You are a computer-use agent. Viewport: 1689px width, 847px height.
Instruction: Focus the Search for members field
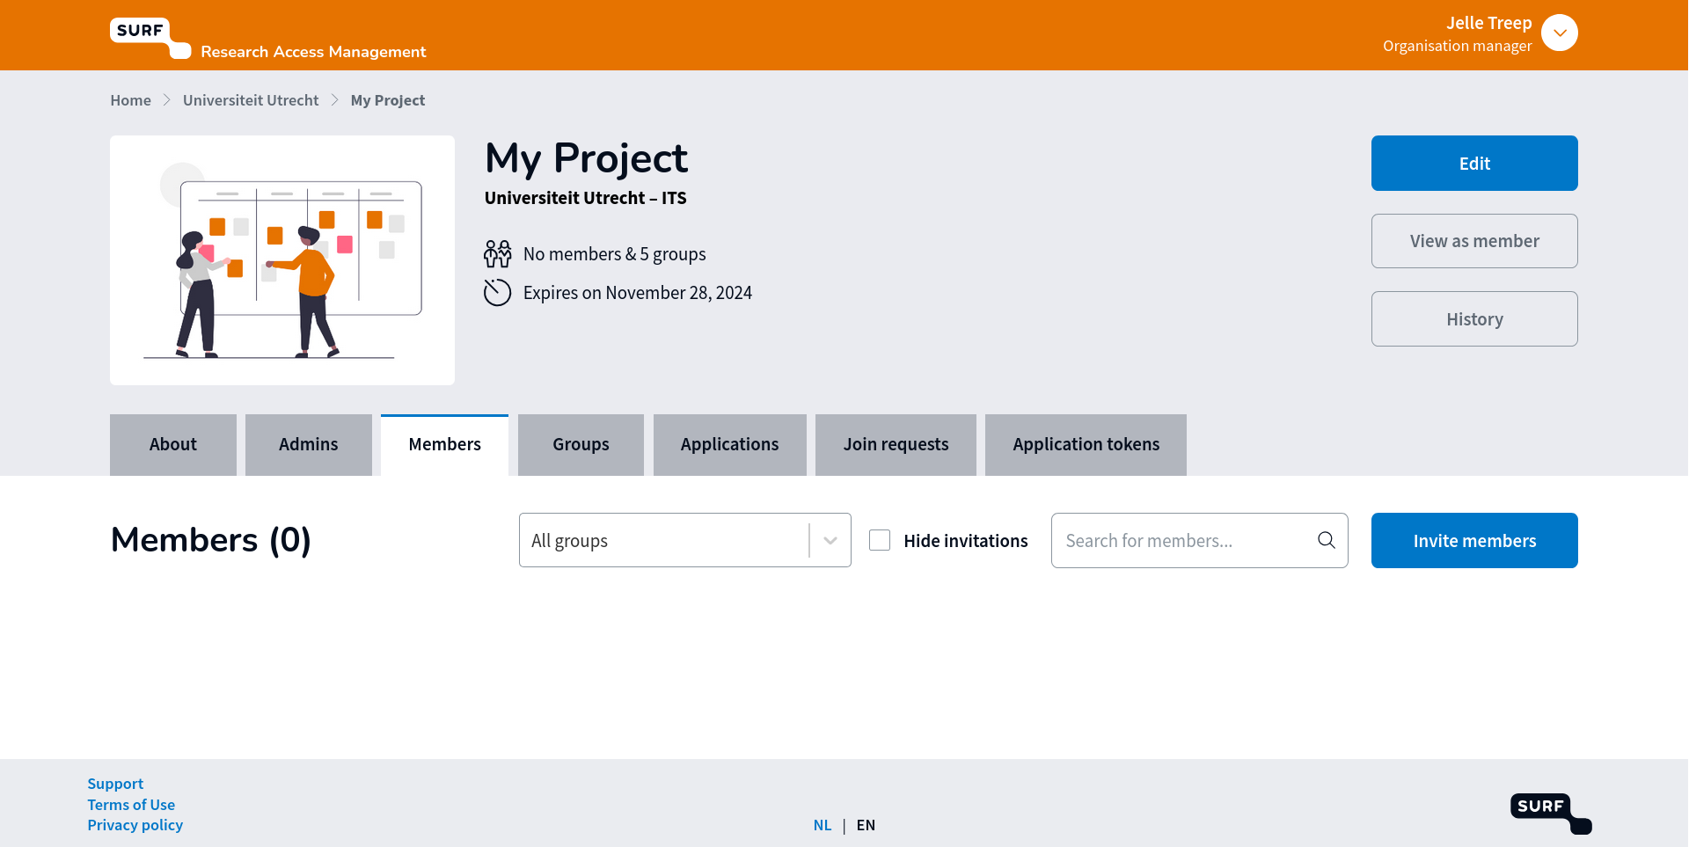[x=1183, y=540]
